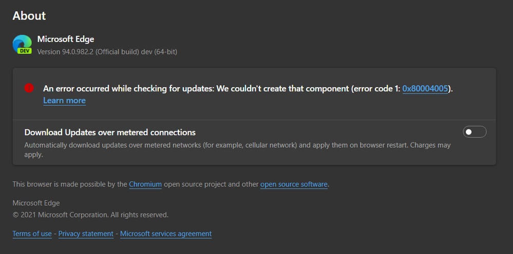The image size is (513, 254).
Task: Click the red update error icon
Action: [x=29, y=88]
